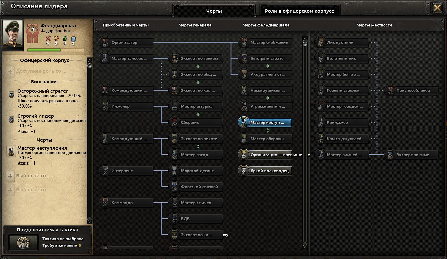This screenshot has height=259, width=447.
Task: Click the Организация — превыше... trait
Action: point(265,155)
